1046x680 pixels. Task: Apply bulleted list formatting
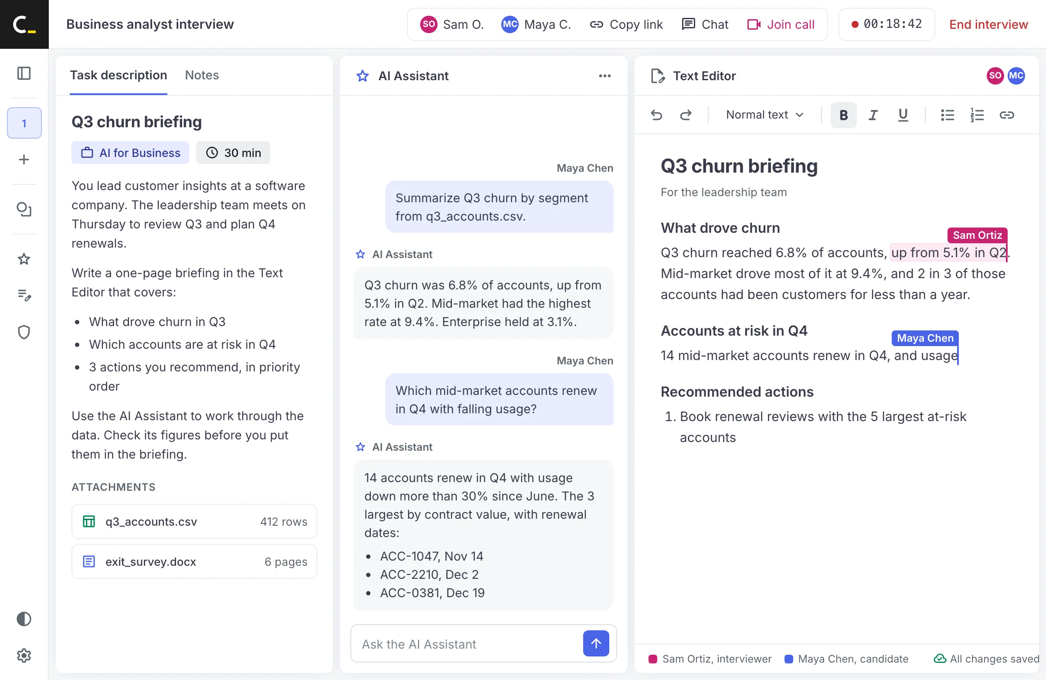coord(947,115)
